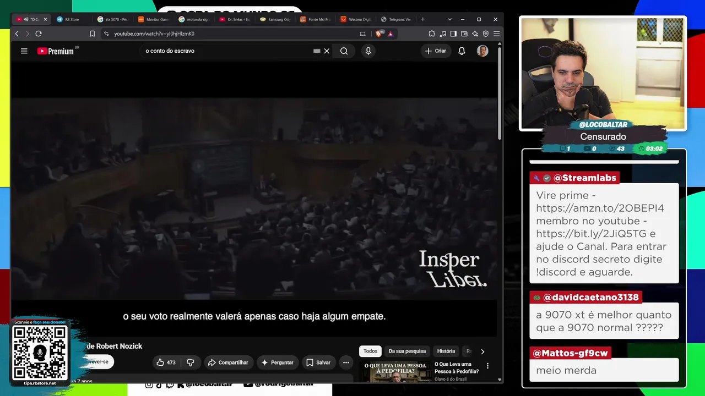Click the @Streamlabs chat username
This screenshot has height=396, width=705.
585,178
